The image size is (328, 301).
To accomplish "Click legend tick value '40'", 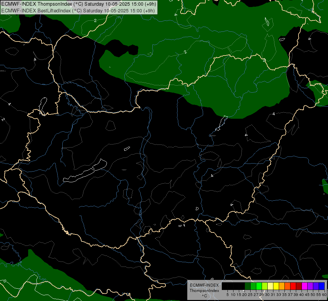I will pyautogui.click(x=302, y=295).
